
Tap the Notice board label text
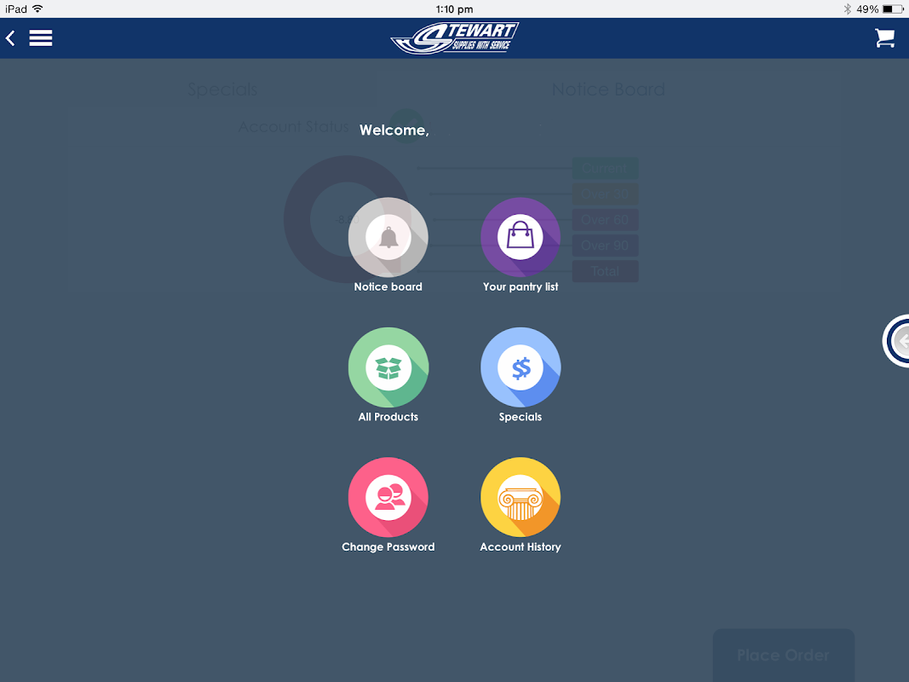point(388,286)
